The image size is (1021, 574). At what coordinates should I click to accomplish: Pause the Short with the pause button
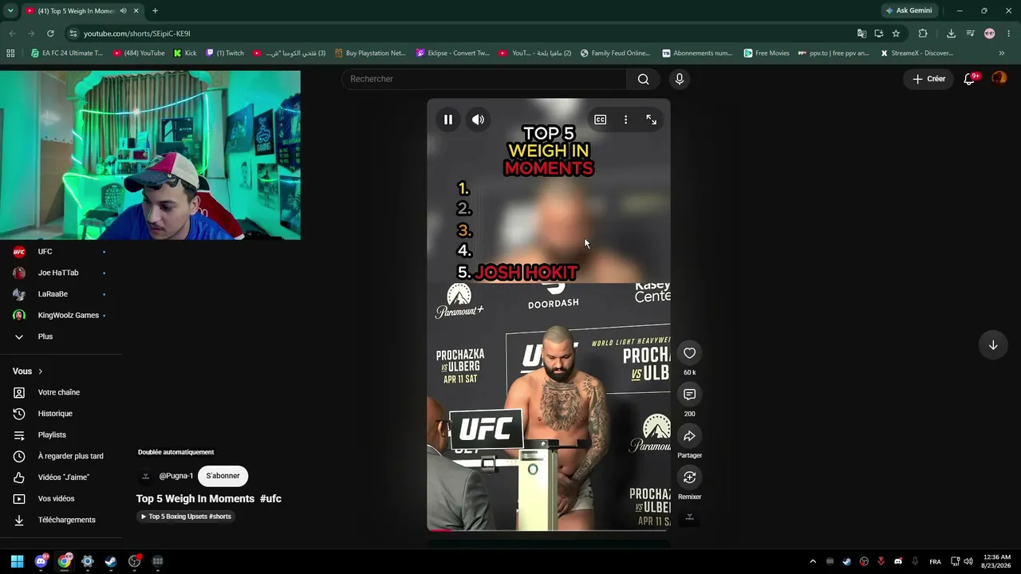click(448, 120)
